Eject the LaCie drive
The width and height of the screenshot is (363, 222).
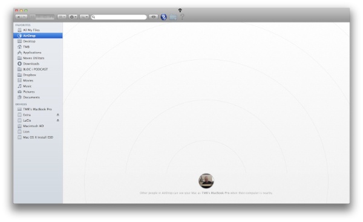[x=58, y=120]
